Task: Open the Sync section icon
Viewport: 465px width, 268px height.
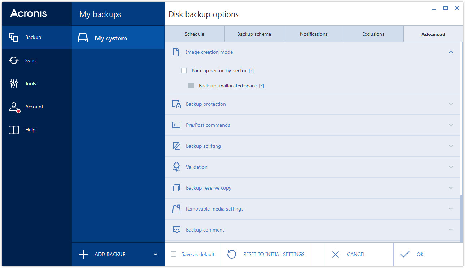Action: [x=14, y=60]
